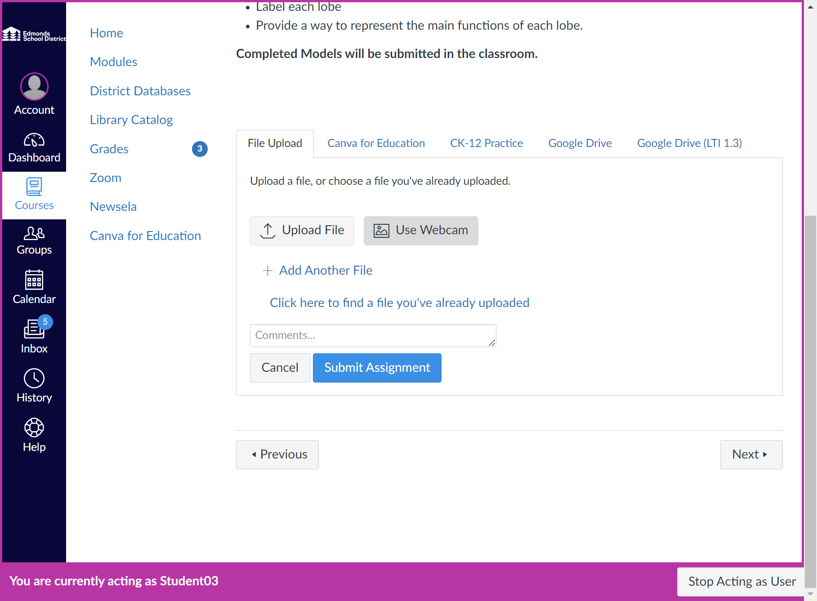The width and height of the screenshot is (817, 601).
Task: Open Canva for Education in course navigation
Action: coord(145,236)
